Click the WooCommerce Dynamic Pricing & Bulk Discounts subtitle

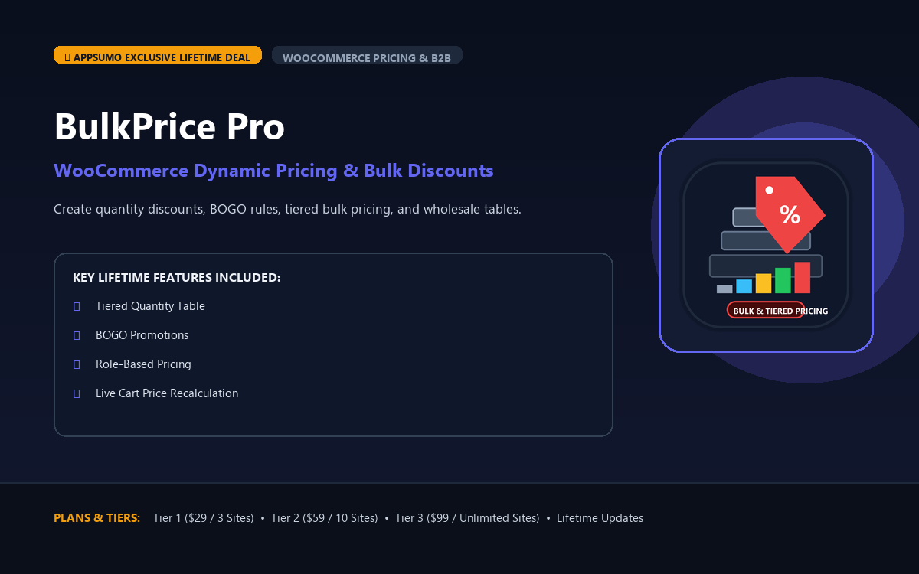pyautogui.click(x=273, y=170)
